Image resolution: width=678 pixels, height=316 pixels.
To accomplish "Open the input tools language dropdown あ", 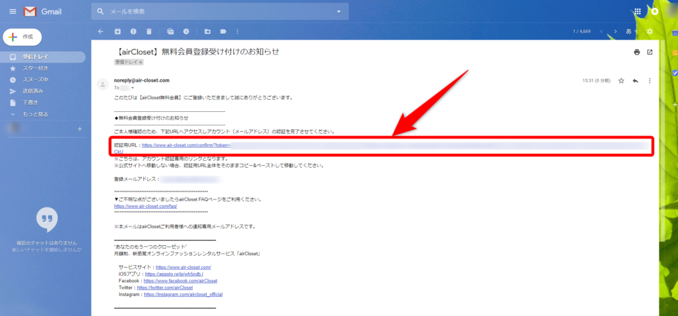I will click(632, 32).
